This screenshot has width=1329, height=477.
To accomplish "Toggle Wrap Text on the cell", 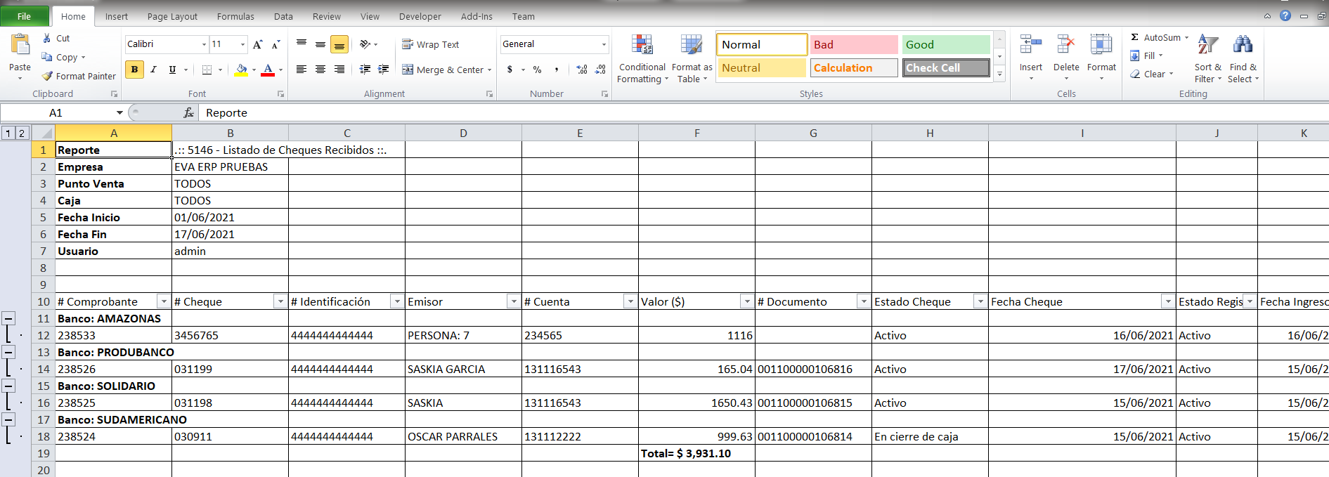I will pyautogui.click(x=430, y=44).
